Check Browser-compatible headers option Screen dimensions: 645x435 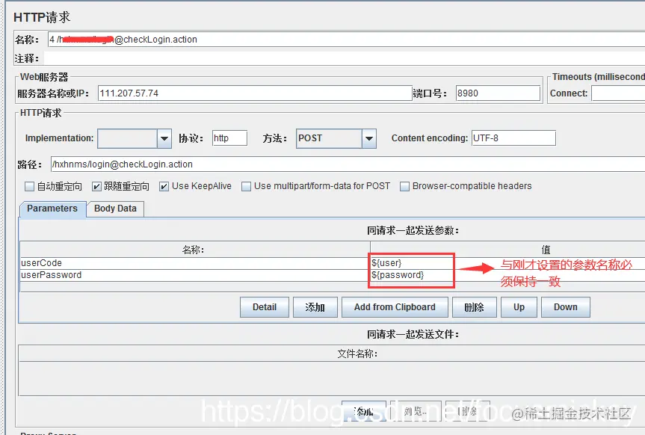pyautogui.click(x=405, y=186)
